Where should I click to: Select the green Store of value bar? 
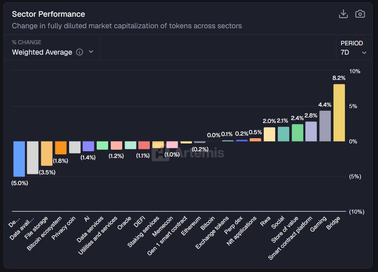pyautogui.click(x=297, y=133)
